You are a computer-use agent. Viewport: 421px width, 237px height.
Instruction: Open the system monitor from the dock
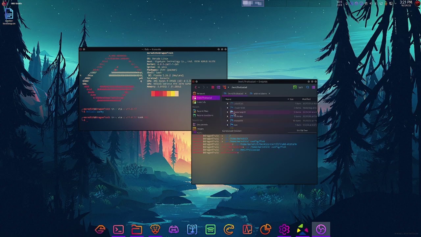[x=247, y=229]
